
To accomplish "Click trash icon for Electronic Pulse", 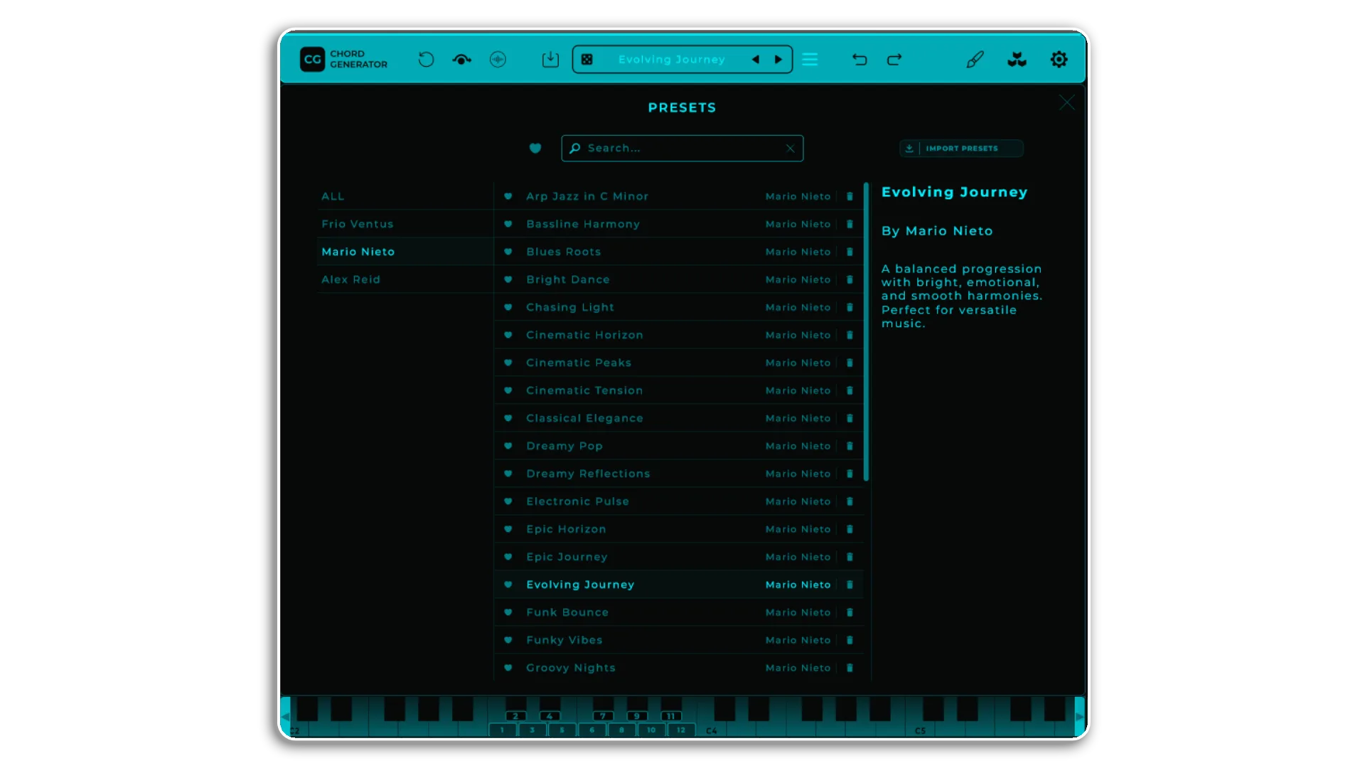I will [x=850, y=501].
